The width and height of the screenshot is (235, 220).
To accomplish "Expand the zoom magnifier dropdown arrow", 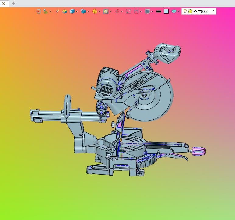I will tap(110, 11).
